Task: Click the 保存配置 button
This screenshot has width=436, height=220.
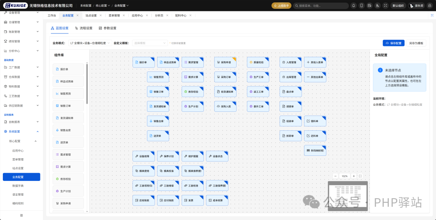Action: (394, 43)
